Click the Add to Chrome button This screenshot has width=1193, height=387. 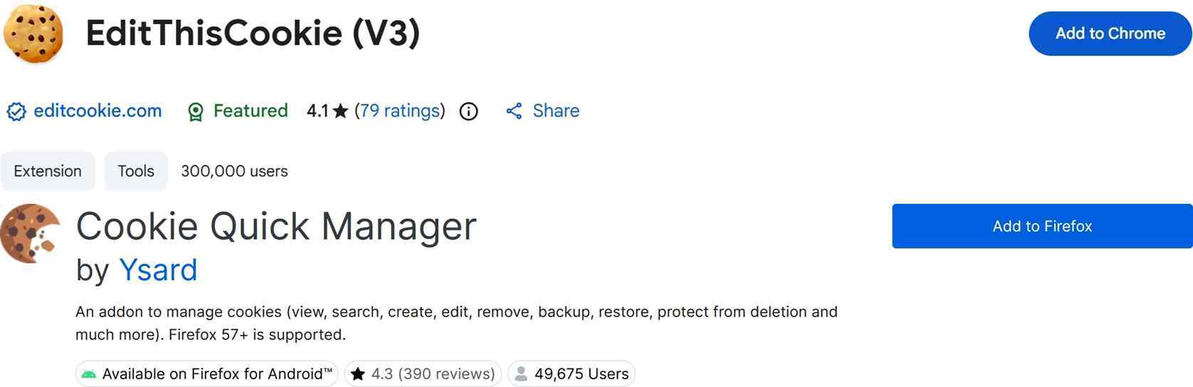coord(1109,33)
